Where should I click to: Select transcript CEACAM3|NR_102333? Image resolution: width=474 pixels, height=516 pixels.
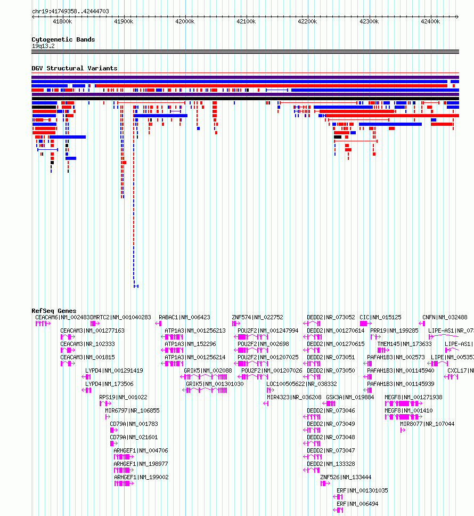pyautogui.click(x=87, y=344)
